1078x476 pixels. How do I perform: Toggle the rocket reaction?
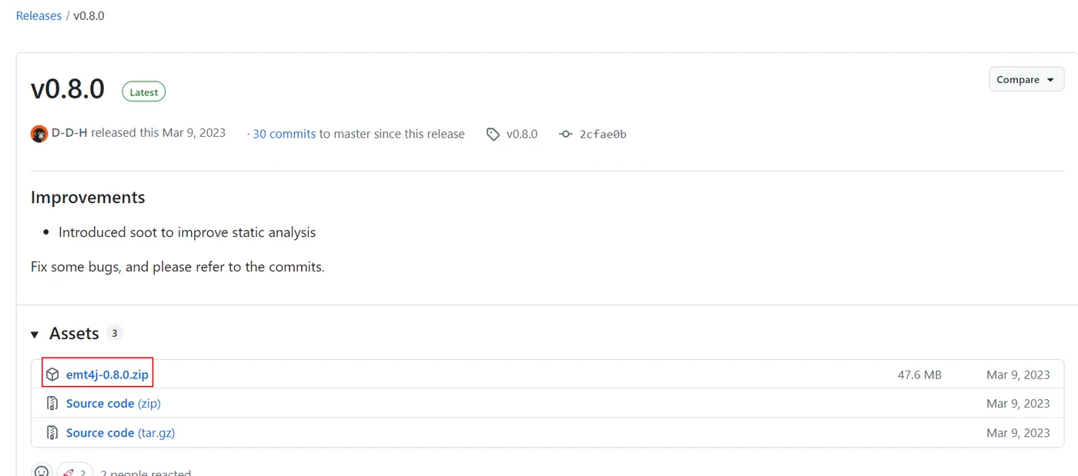[75, 471]
